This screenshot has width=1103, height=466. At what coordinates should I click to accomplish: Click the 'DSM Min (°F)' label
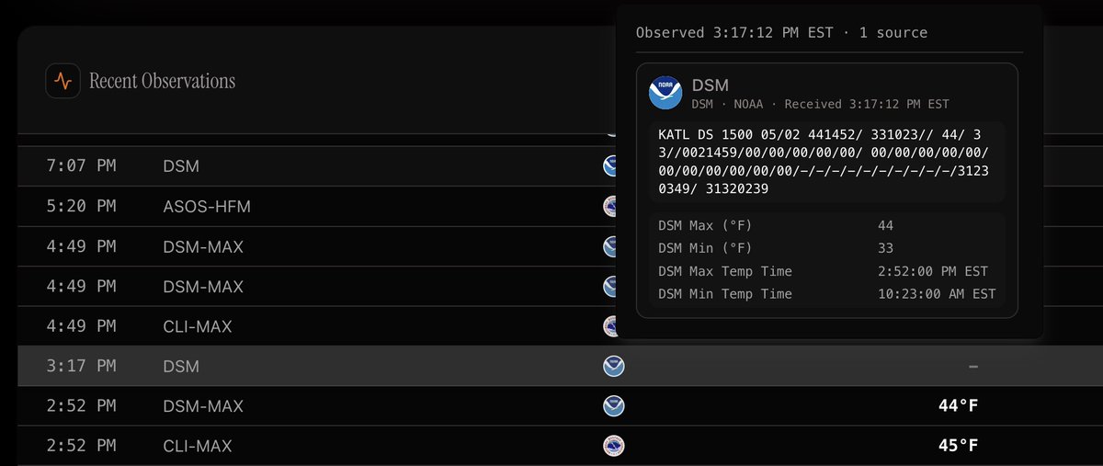(x=705, y=248)
